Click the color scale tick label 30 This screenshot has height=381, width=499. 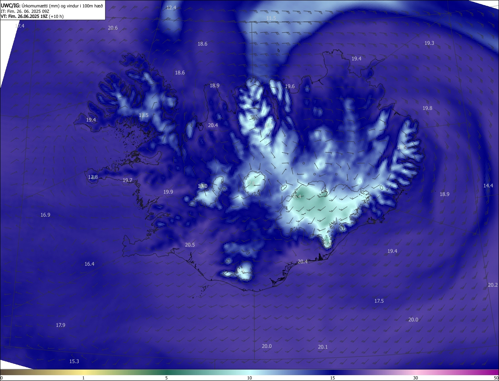416,378
